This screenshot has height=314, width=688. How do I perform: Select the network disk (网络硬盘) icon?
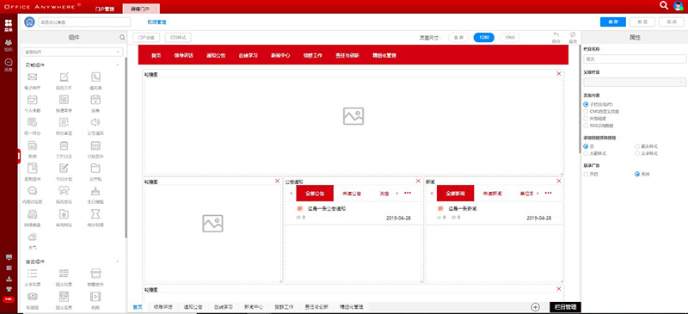(33, 214)
